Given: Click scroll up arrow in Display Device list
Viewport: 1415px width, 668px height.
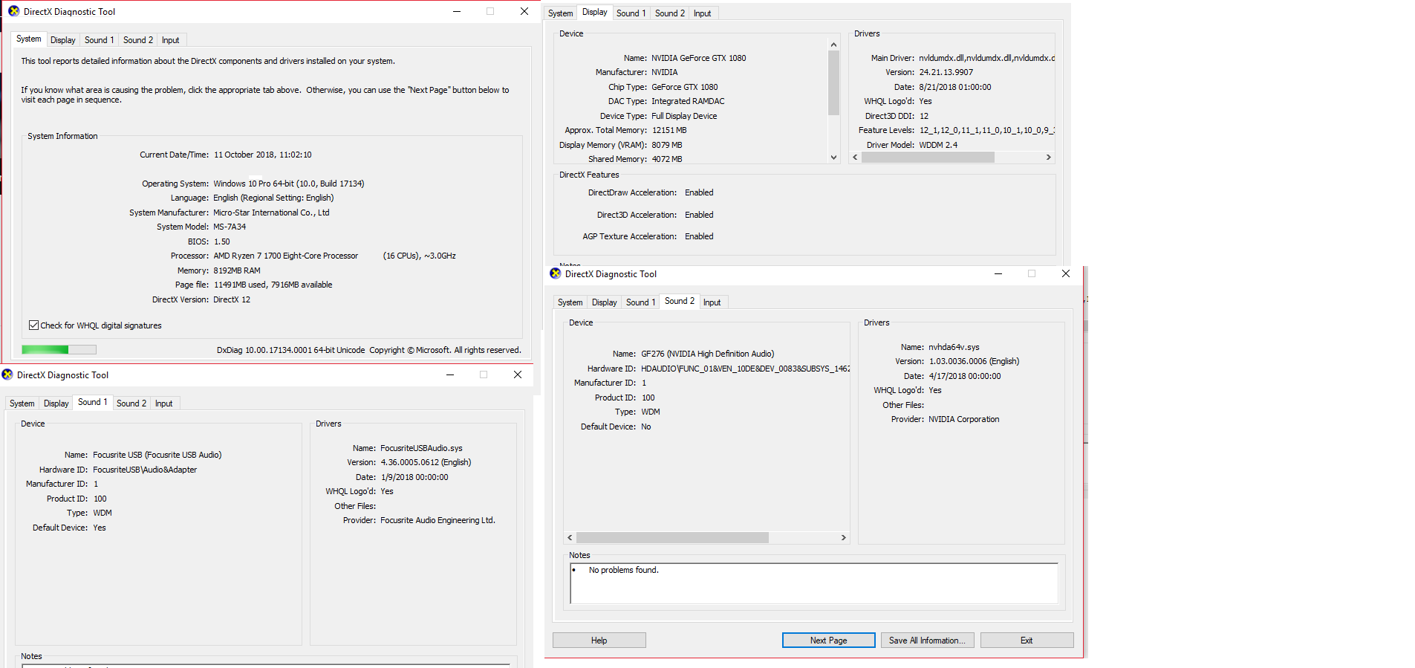Looking at the screenshot, I should click(x=833, y=45).
